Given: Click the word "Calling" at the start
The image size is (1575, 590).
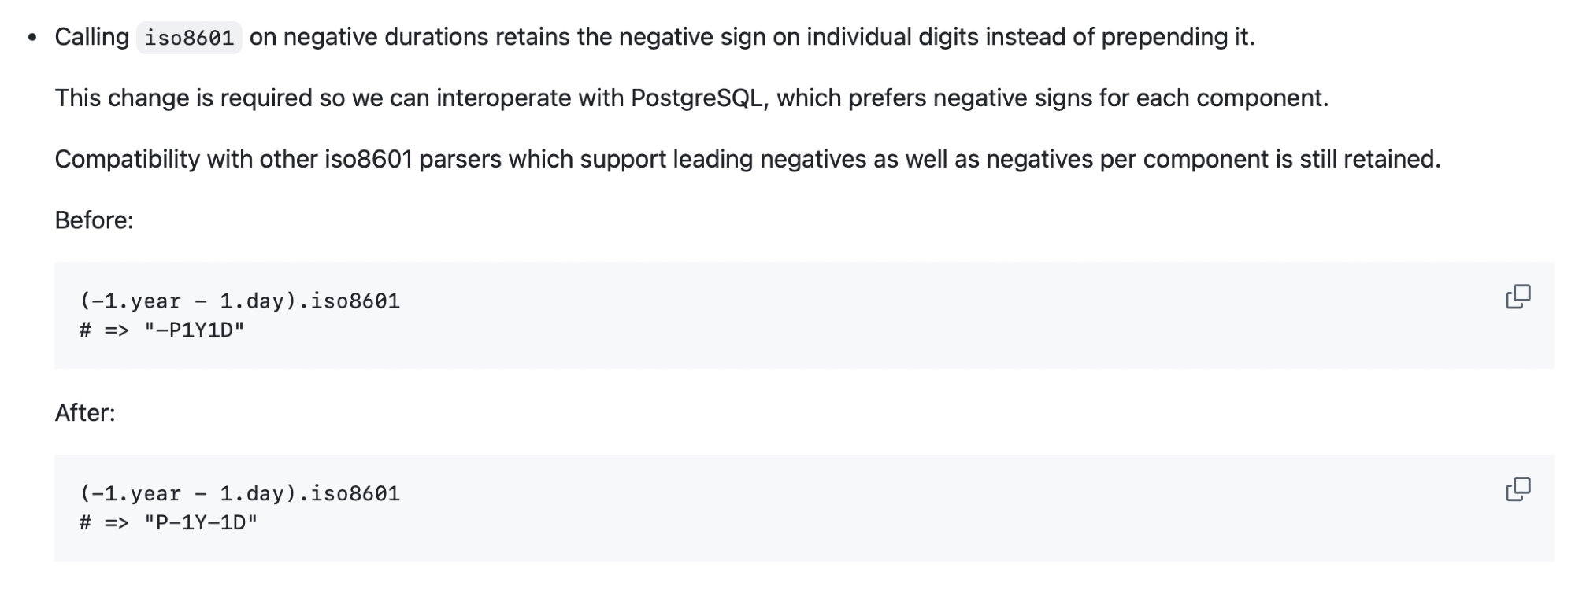Looking at the screenshot, I should pyautogui.click(x=91, y=37).
